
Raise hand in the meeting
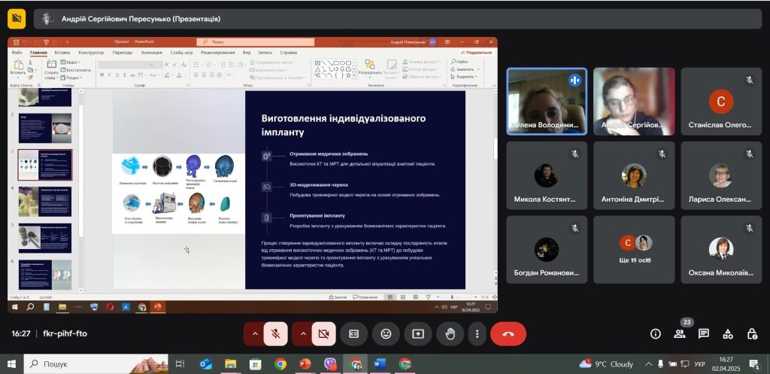450,333
